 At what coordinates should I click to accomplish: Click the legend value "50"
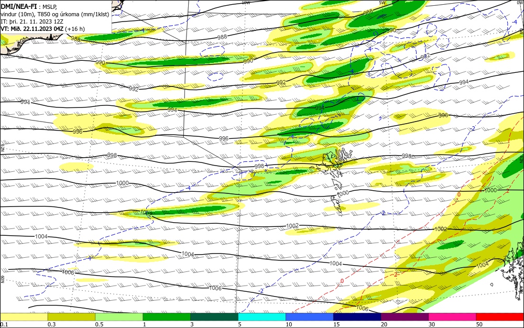pos(479,324)
